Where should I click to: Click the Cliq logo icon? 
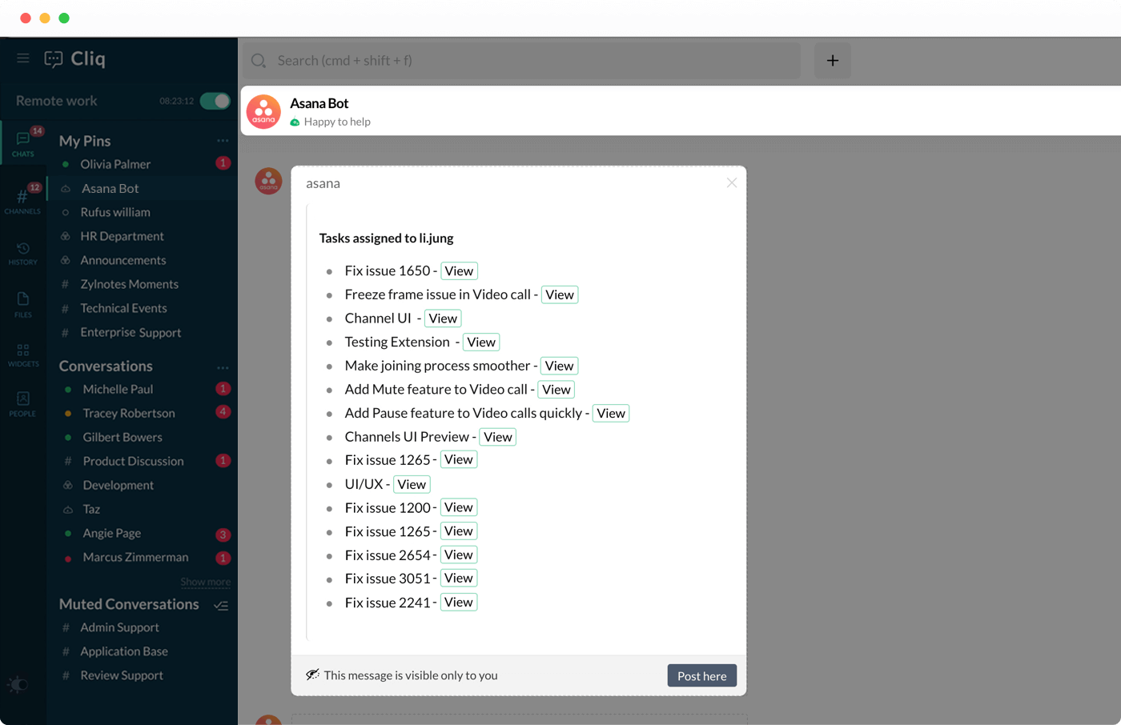[x=54, y=58]
